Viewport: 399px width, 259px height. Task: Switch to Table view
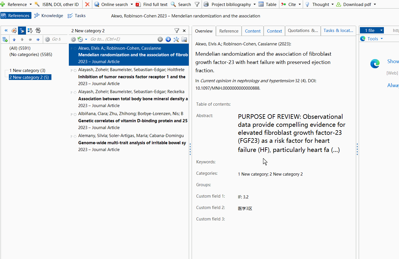268,4
